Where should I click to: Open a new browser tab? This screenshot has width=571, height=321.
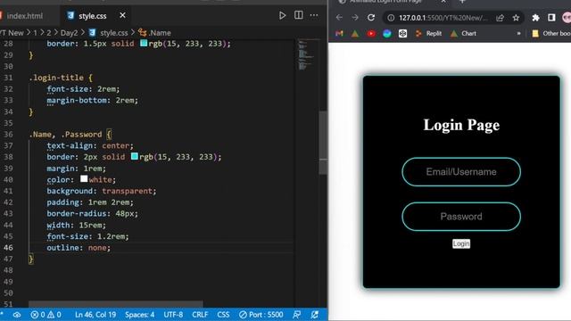[x=462, y=2]
